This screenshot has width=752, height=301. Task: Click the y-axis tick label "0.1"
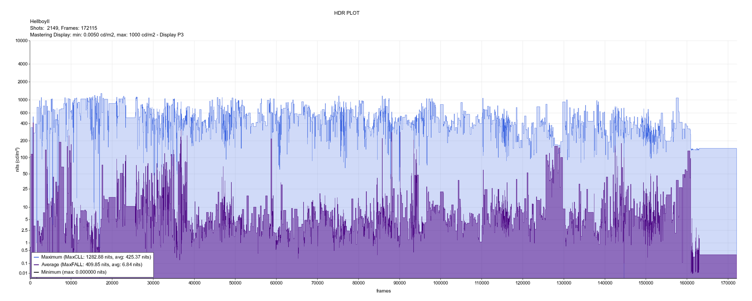pyautogui.click(x=24, y=264)
